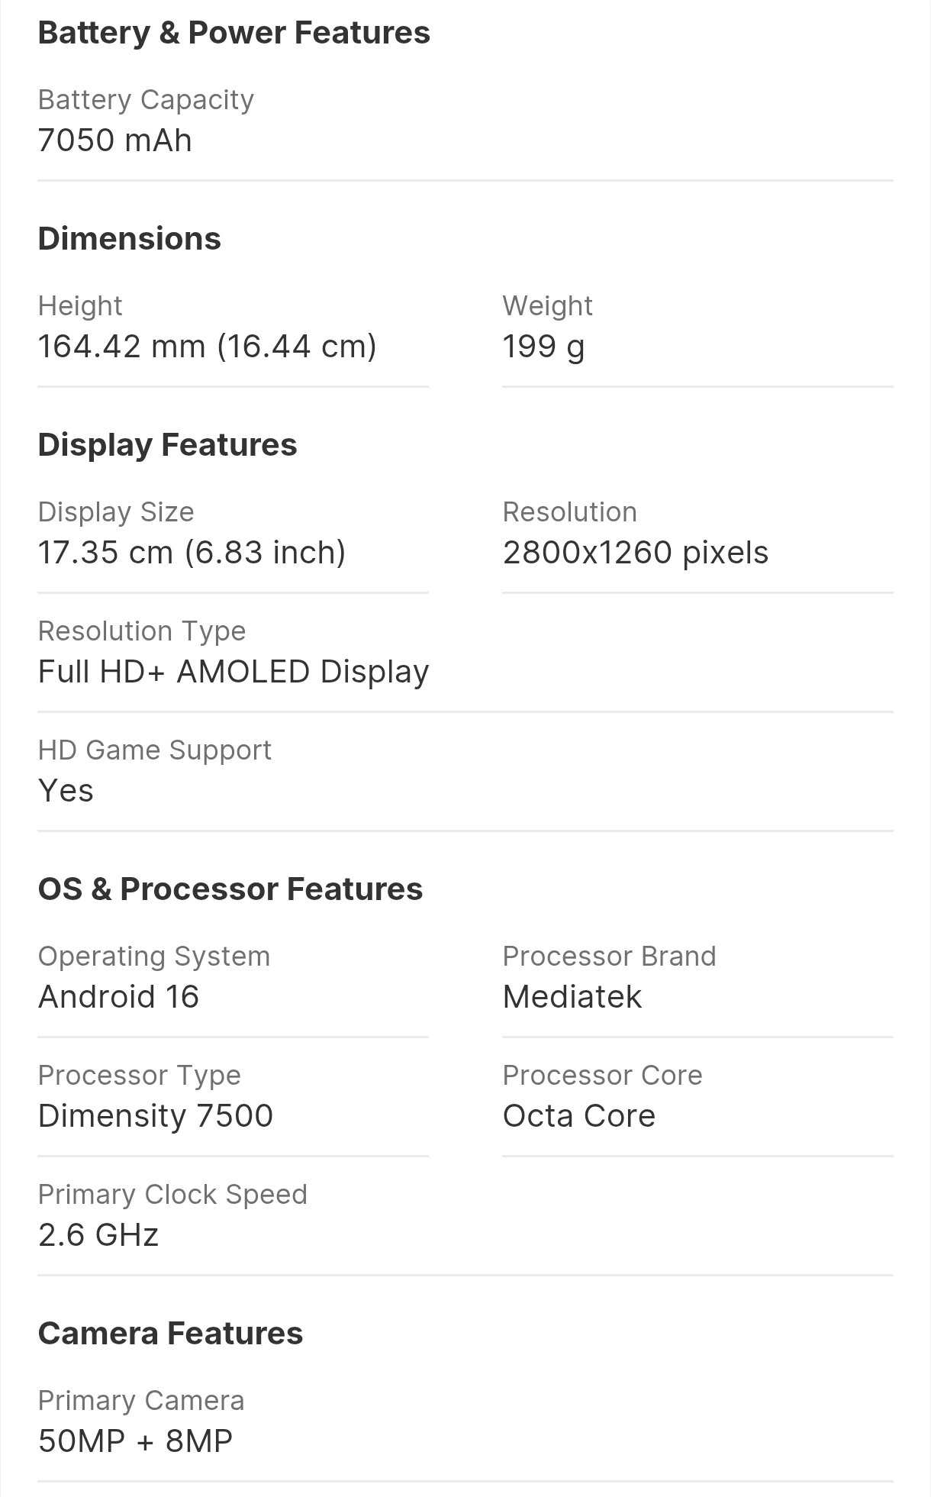931x1497 pixels.
Task: Select the Battery & Power Features heading
Action: [234, 33]
